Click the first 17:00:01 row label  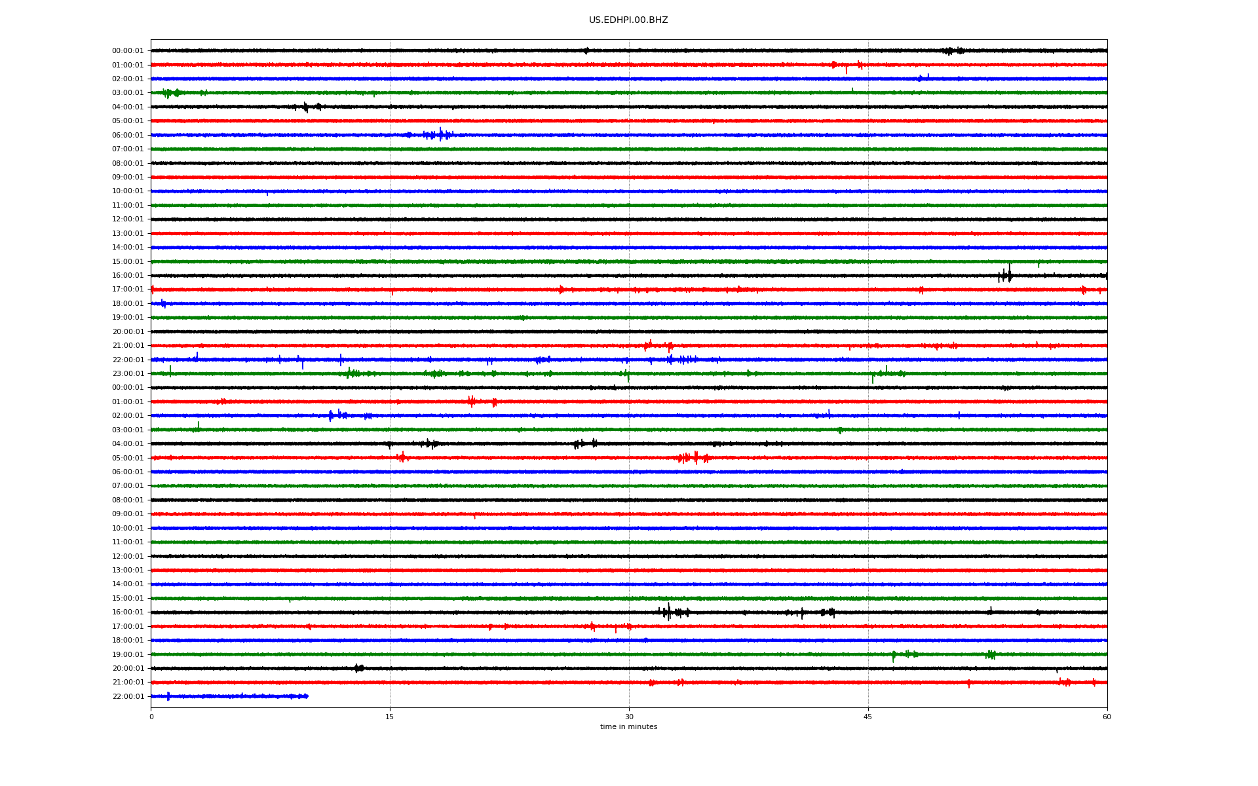pyautogui.click(x=128, y=290)
